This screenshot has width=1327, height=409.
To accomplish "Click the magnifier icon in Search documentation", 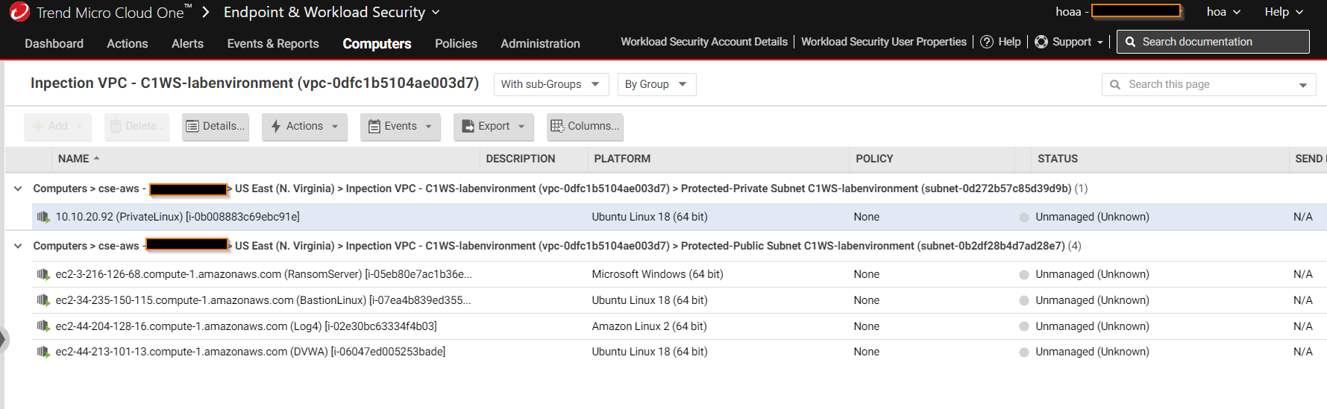I will tap(1129, 42).
